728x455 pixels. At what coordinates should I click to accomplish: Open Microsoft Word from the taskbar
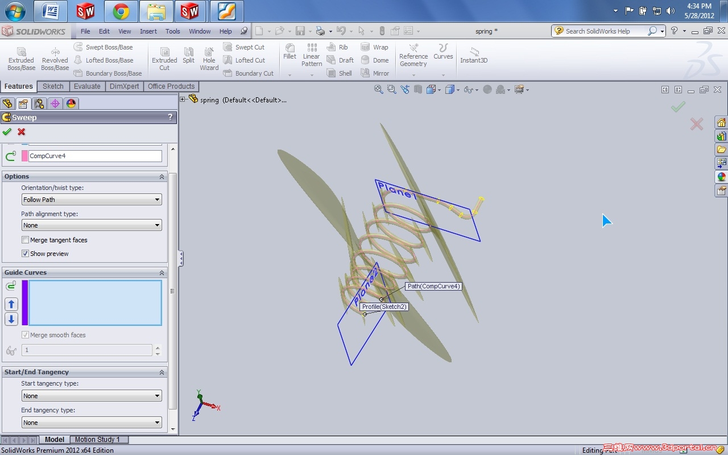[50, 11]
